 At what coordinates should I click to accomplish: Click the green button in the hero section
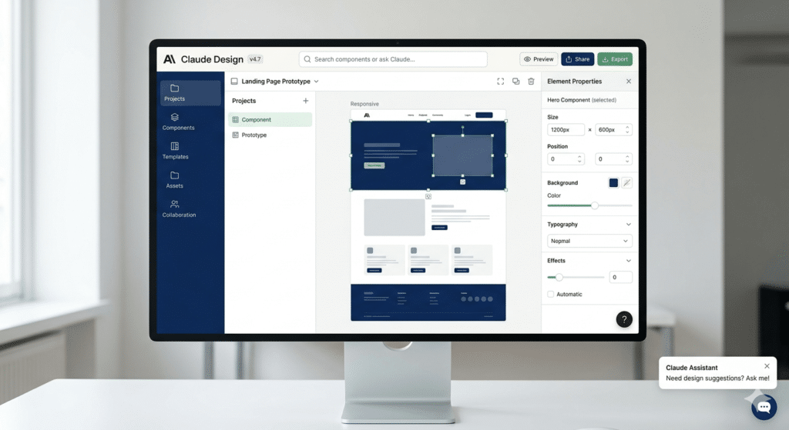(x=374, y=165)
